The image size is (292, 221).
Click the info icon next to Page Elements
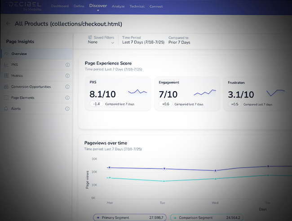[x=67, y=97]
